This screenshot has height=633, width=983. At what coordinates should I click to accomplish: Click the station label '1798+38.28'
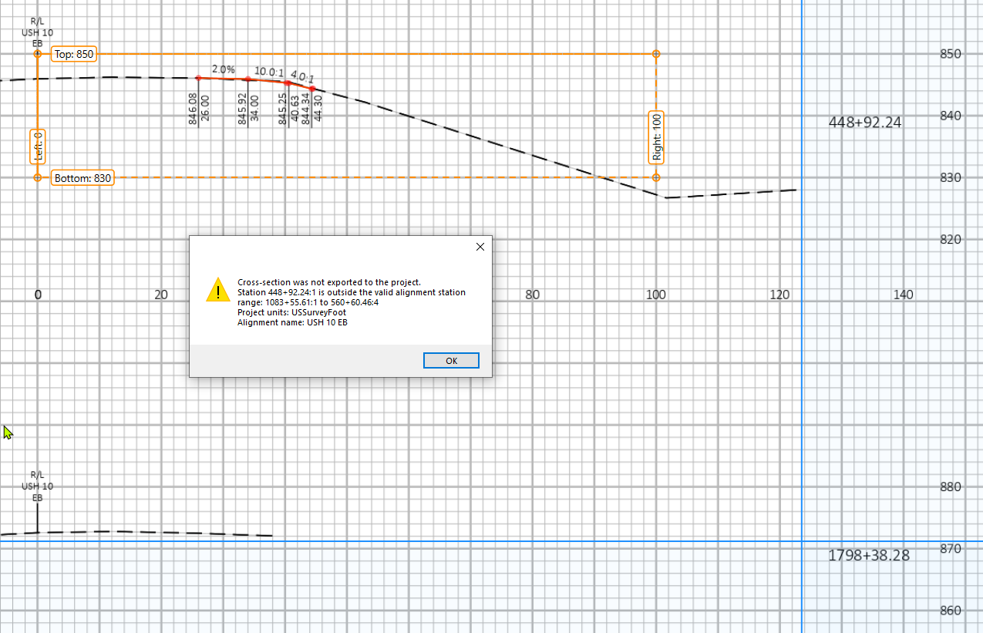pyautogui.click(x=869, y=555)
